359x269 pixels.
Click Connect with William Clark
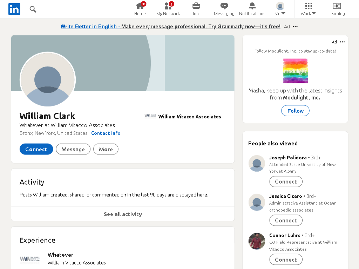click(x=36, y=149)
